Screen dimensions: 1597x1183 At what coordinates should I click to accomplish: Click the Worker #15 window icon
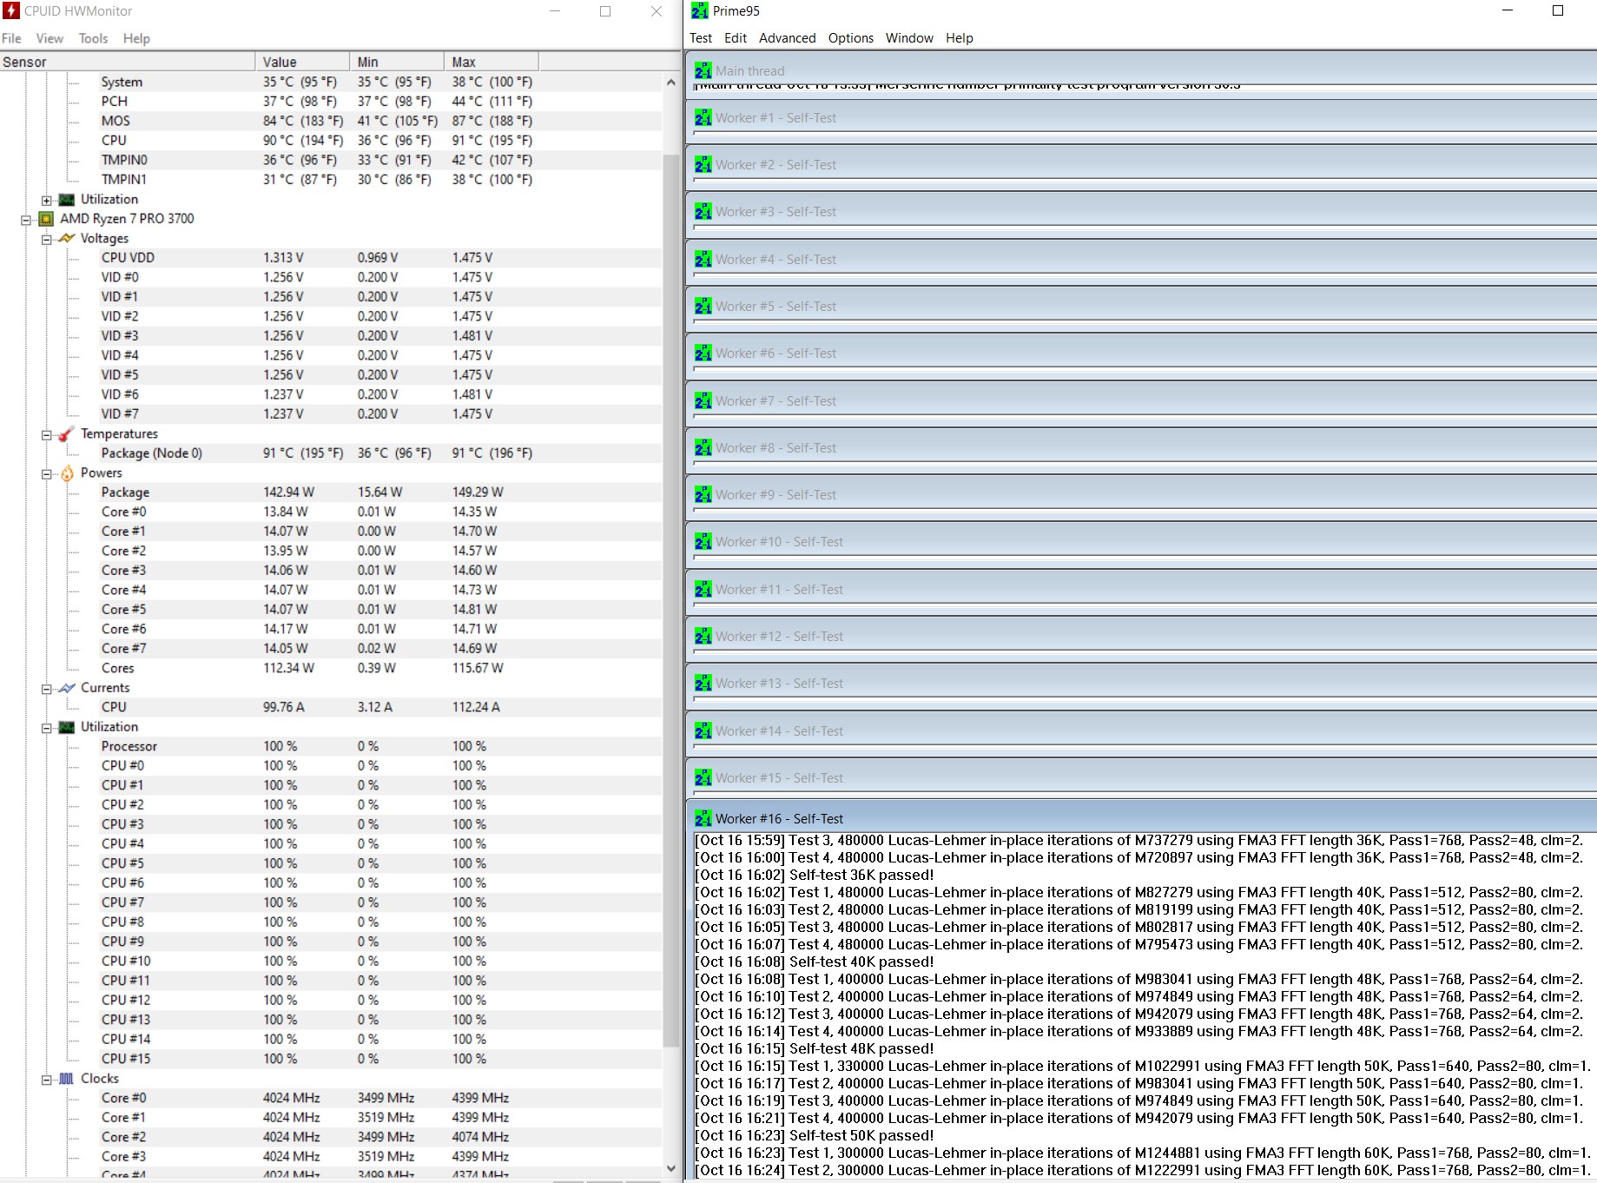[x=703, y=777]
